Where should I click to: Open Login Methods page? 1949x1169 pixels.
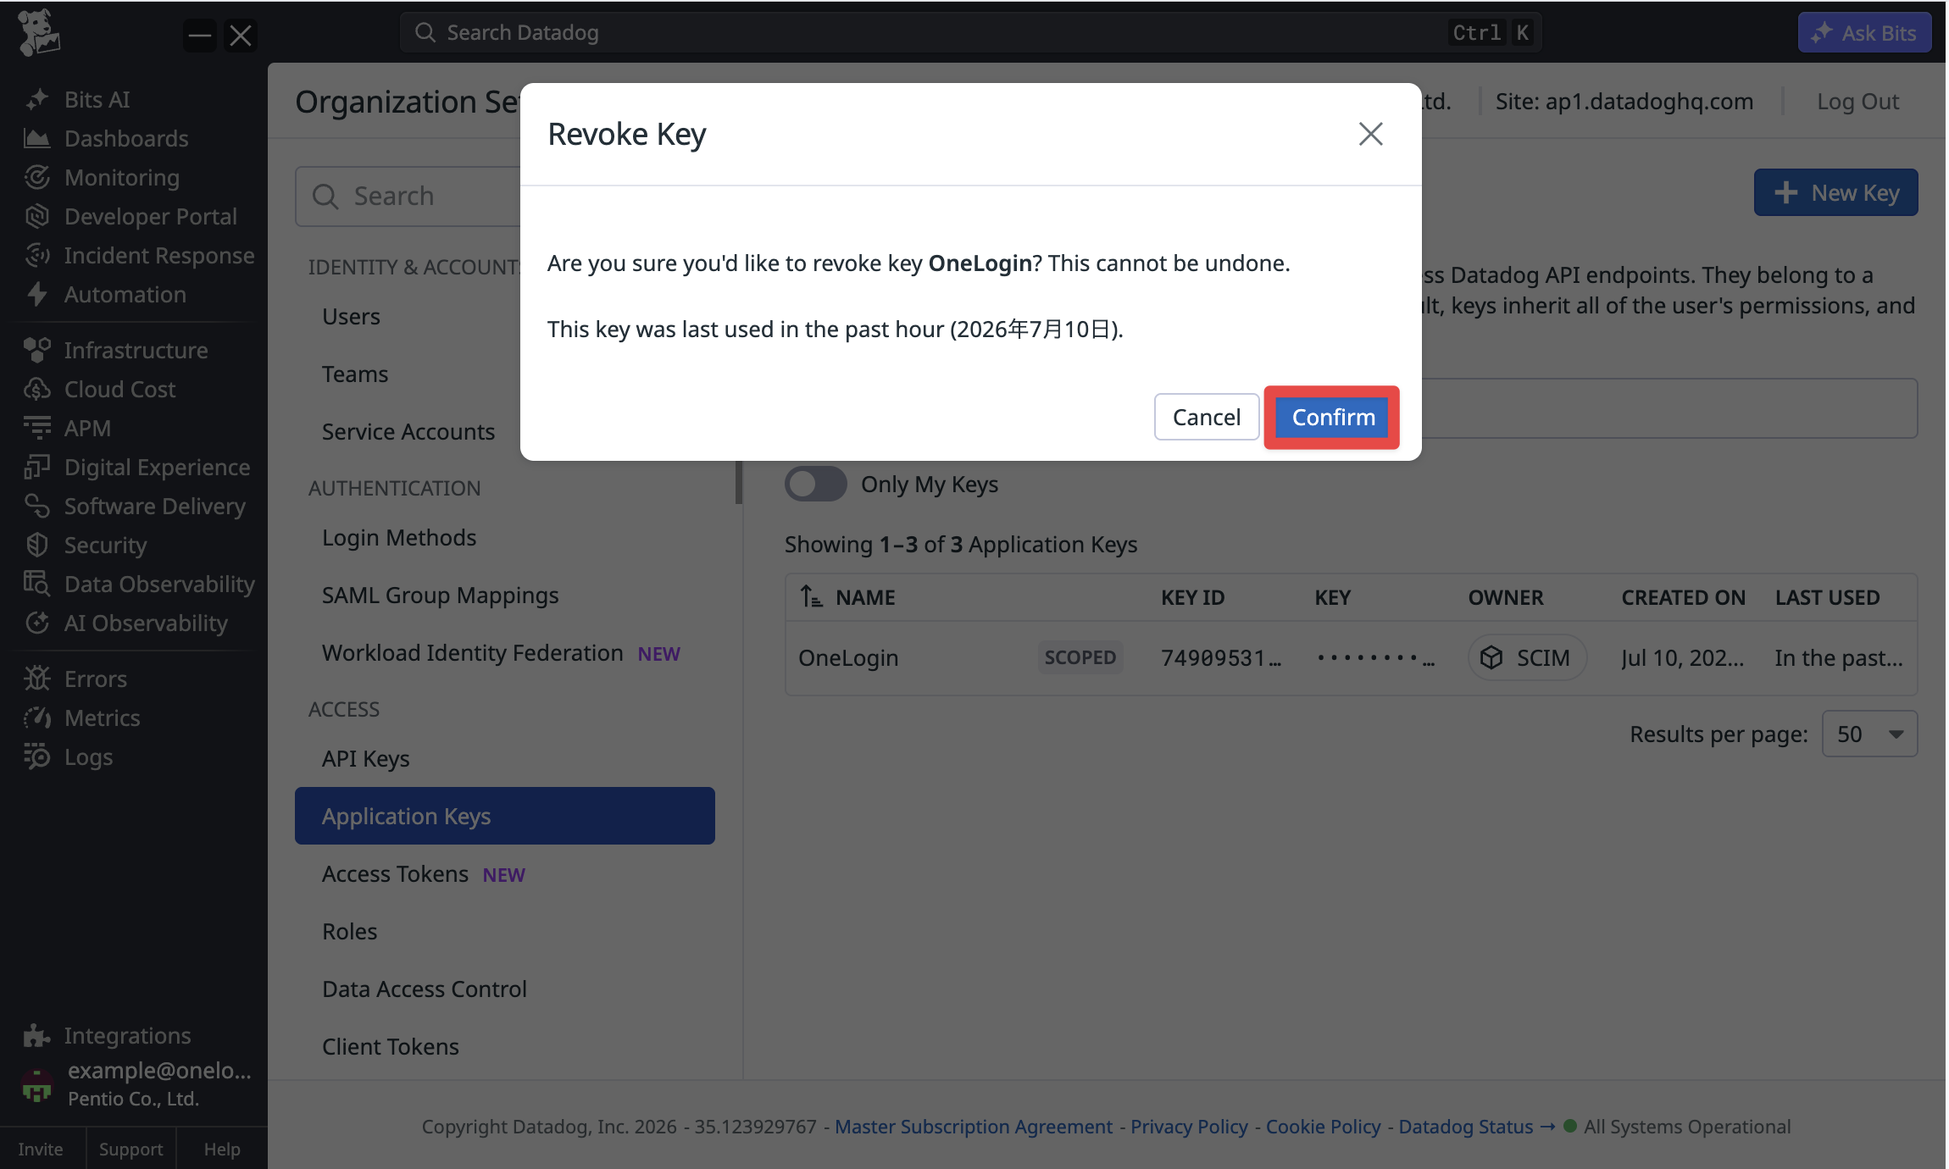399,537
